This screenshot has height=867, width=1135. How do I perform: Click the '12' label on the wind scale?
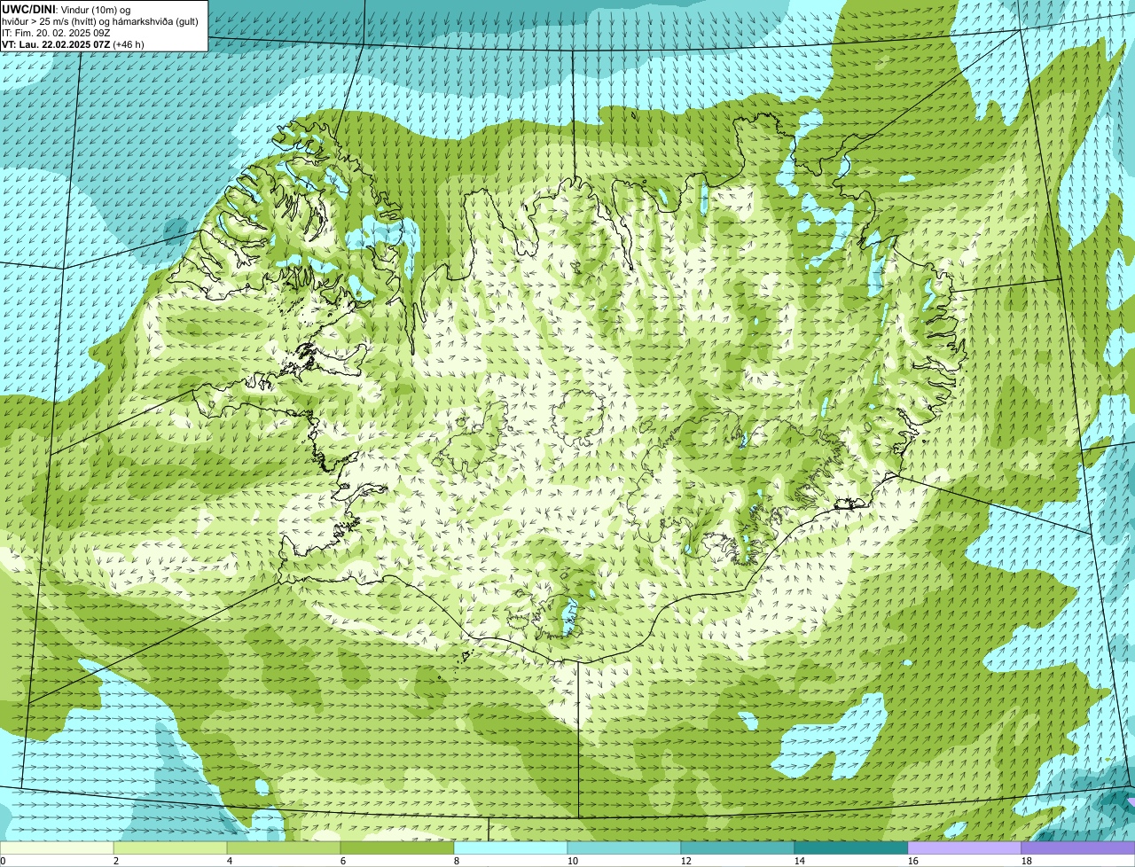tap(686, 861)
